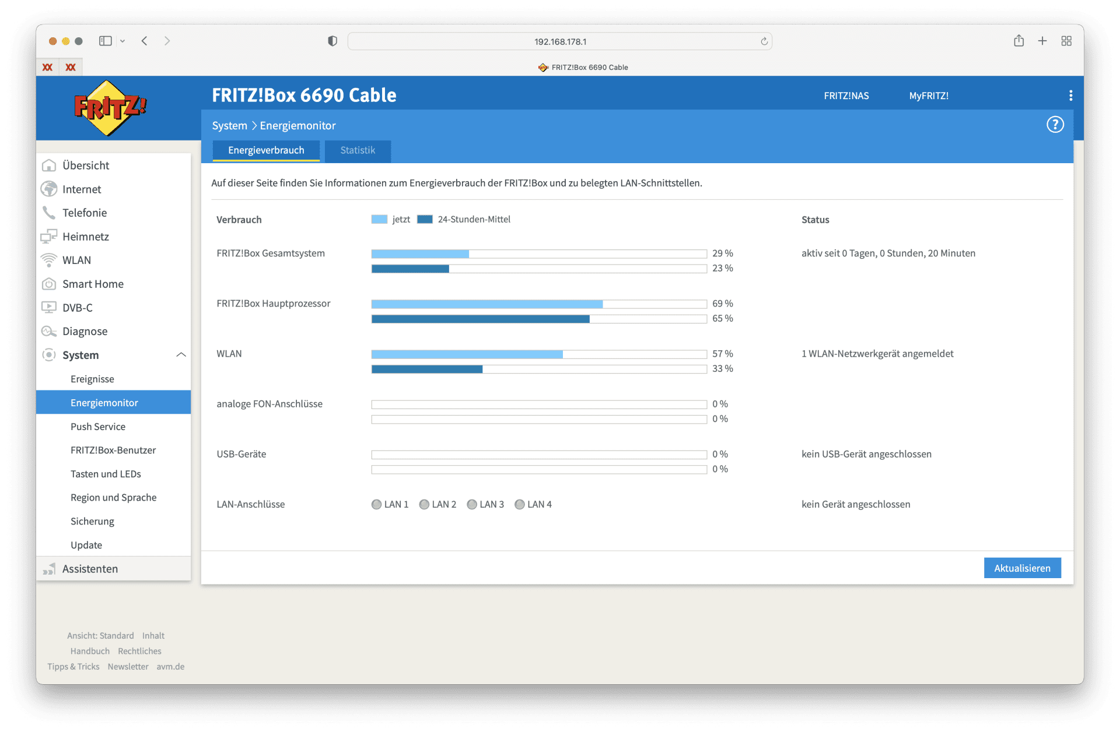Open the three-dot options menu
Screen dimensions: 1120x732
pos(1070,96)
